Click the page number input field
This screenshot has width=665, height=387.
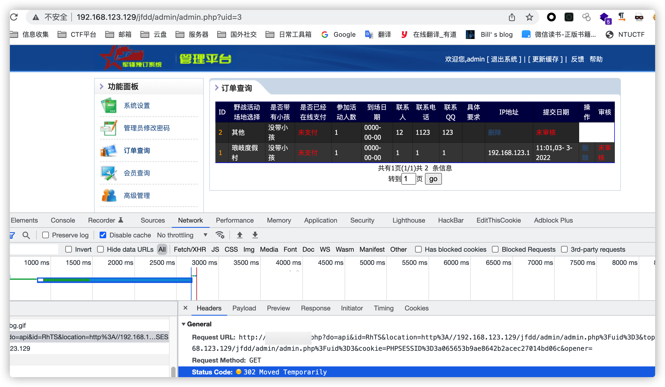pyautogui.click(x=408, y=179)
